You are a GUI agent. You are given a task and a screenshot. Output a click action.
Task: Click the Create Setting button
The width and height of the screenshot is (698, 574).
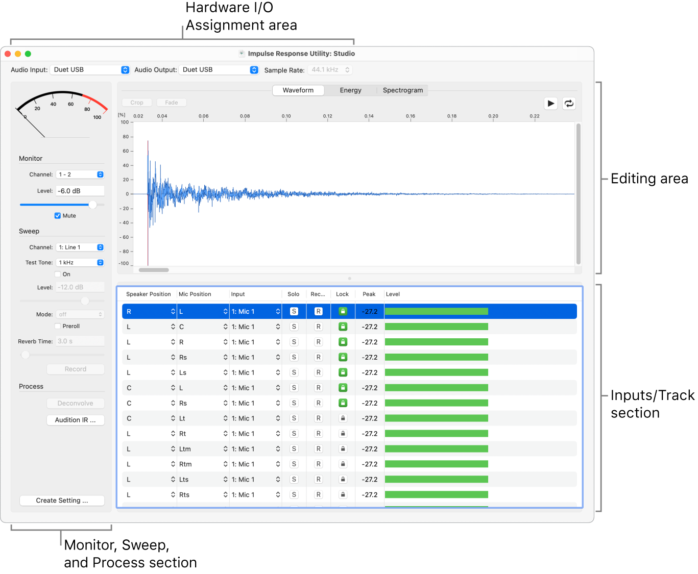pyautogui.click(x=62, y=501)
